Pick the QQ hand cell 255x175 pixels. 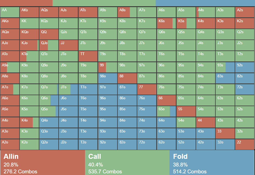49,34
